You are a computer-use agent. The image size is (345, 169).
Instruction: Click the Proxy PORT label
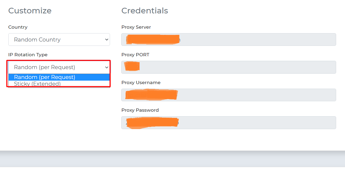click(x=135, y=55)
